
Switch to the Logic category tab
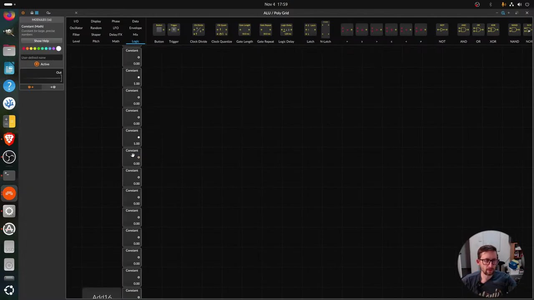135,41
